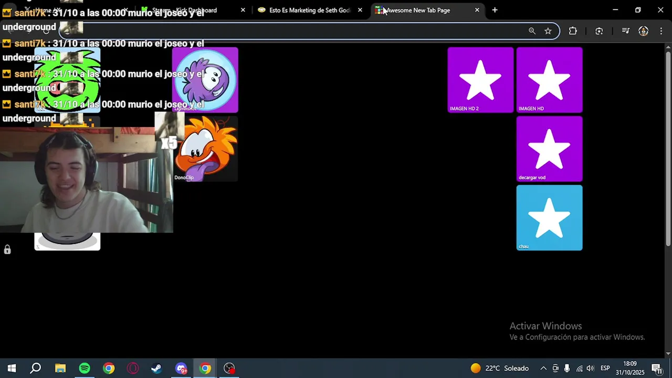Switch to Esto Es Marketing de Seth Godin tab

pos(310,10)
